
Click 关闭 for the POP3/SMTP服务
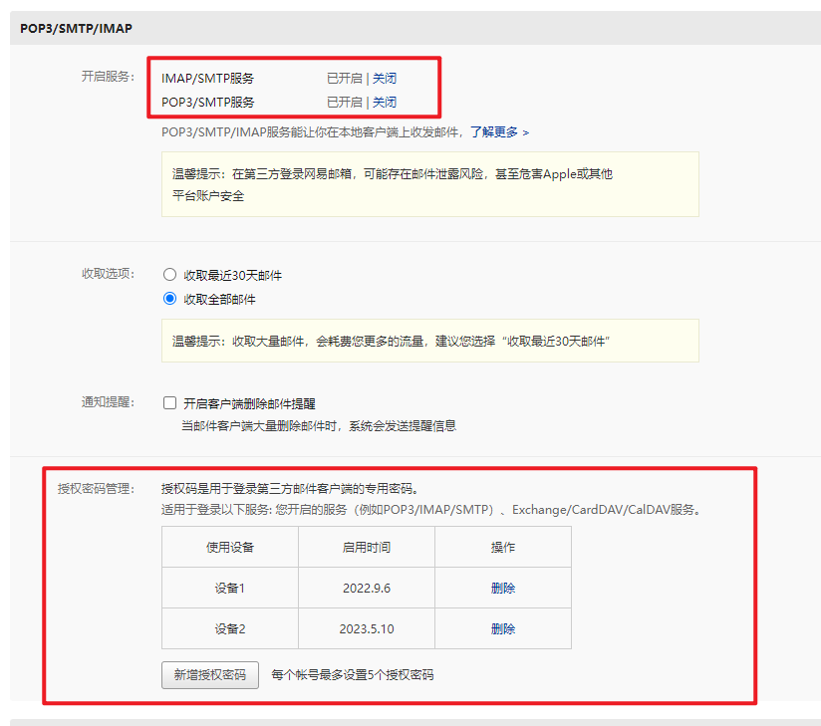pyautogui.click(x=385, y=102)
